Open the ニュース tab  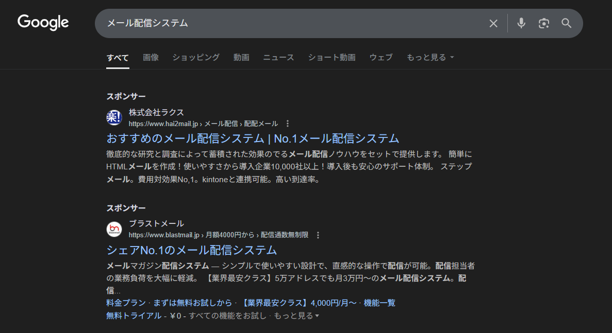click(x=278, y=57)
